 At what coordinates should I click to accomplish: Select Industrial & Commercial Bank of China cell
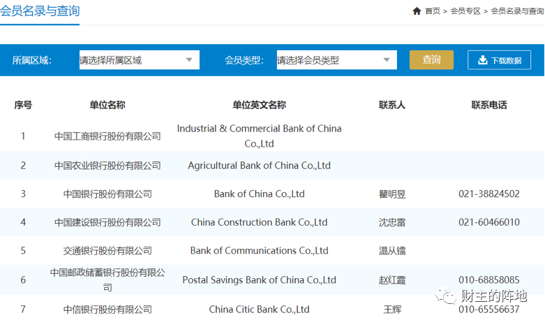pos(260,136)
